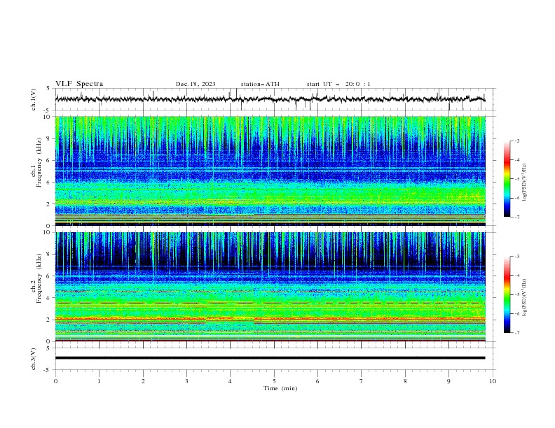Click the ch.1 "Frequency (kHz)" axis label
The image size is (555, 428).
click(39, 162)
